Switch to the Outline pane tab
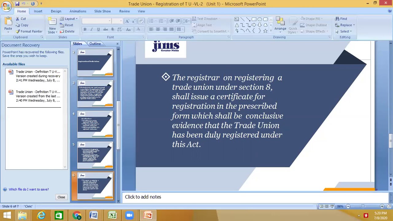Viewport: 393px width, 221px height. [x=95, y=44]
